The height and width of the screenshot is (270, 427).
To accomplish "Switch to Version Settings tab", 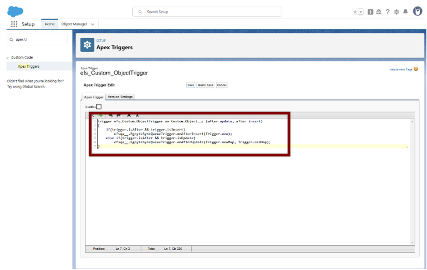I will pyautogui.click(x=120, y=97).
